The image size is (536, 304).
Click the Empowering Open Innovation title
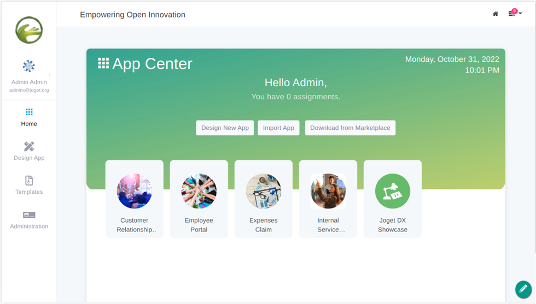(x=132, y=15)
